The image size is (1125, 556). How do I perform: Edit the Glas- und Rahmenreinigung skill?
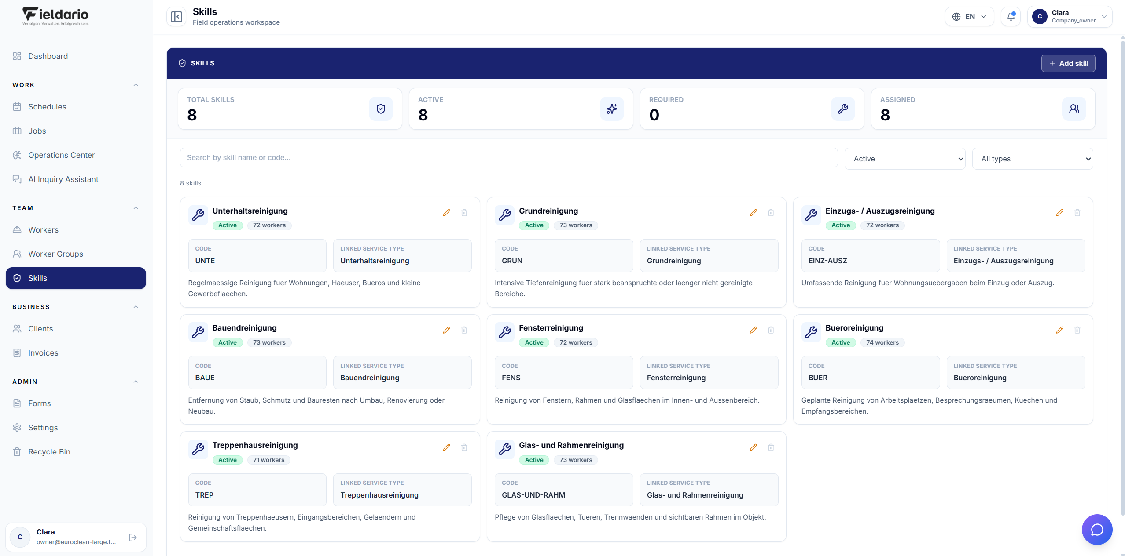coord(753,447)
